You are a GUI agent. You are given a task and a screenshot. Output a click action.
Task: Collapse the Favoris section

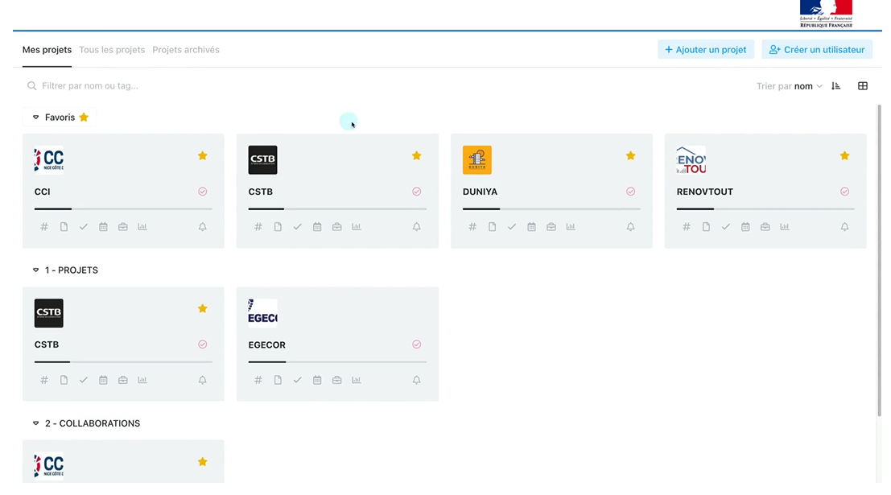[35, 117]
